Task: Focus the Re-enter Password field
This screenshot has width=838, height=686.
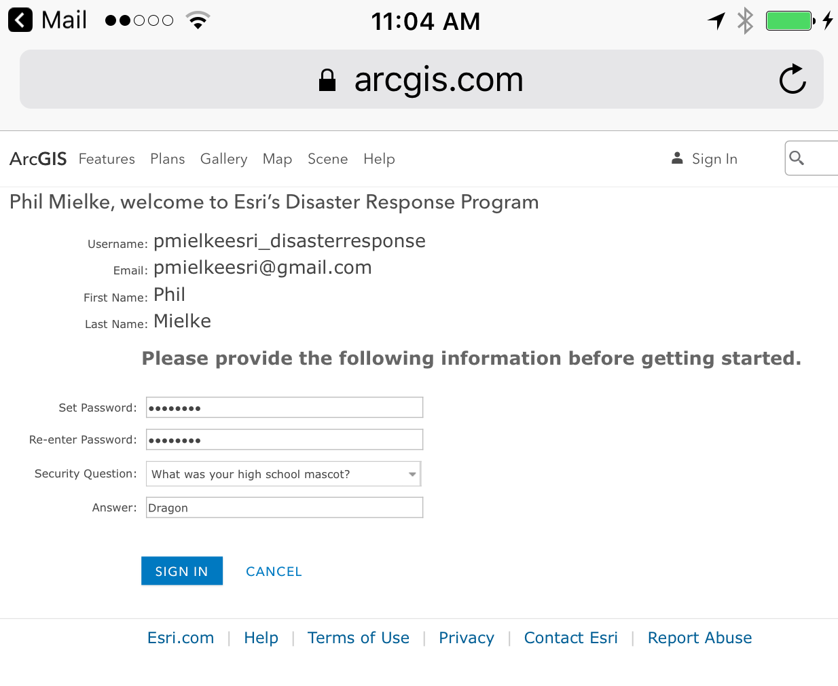Action: pyautogui.click(x=285, y=439)
